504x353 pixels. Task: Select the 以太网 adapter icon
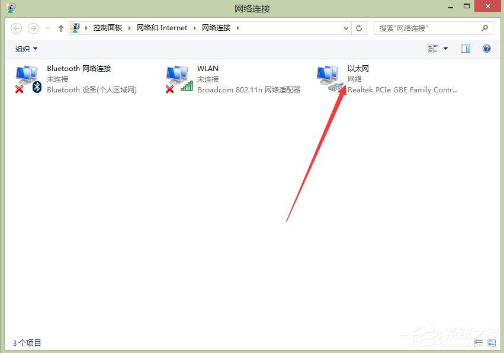[x=330, y=79]
